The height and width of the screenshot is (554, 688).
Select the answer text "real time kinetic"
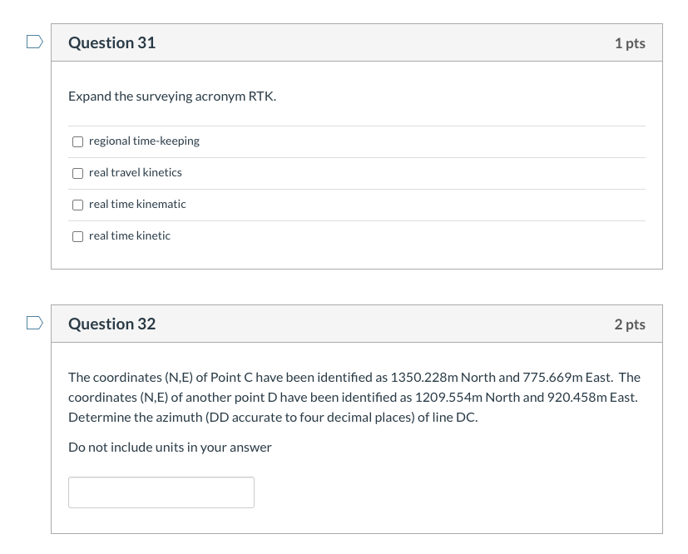tap(130, 235)
